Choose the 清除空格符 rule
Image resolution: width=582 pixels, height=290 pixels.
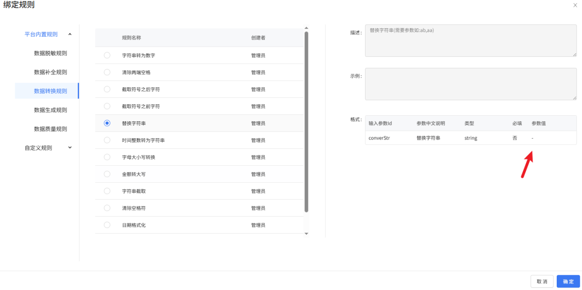(x=107, y=208)
